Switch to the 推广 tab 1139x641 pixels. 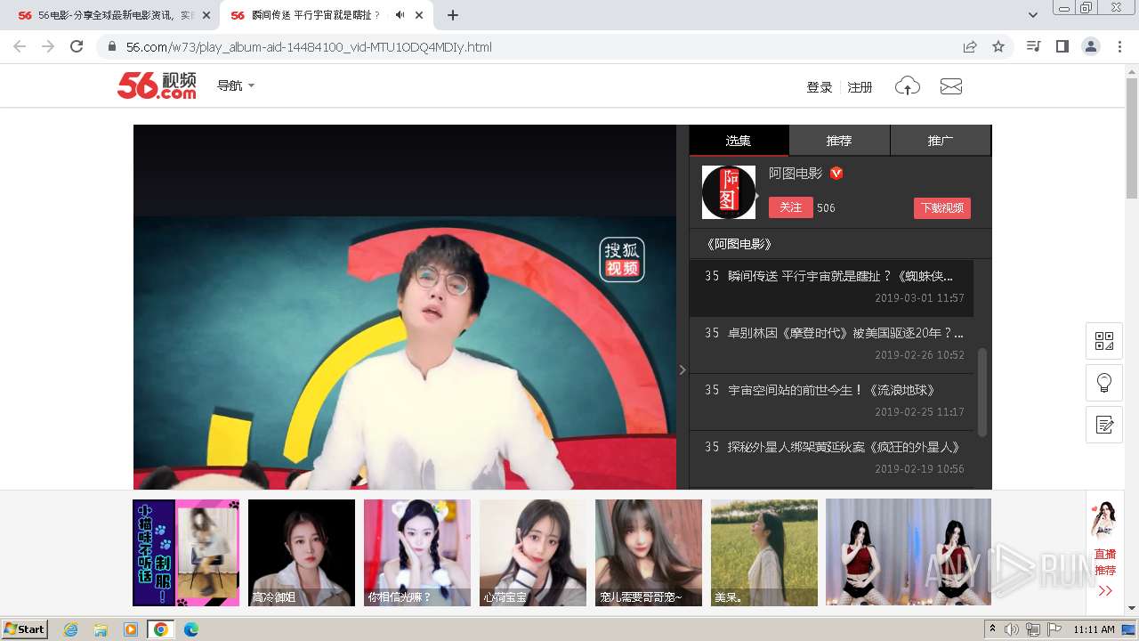click(x=941, y=141)
